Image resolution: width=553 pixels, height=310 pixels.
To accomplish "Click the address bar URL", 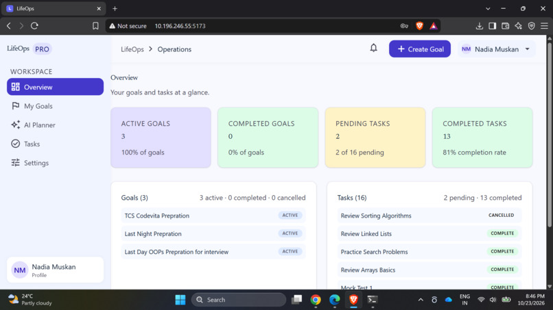I will click(x=180, y=26).
